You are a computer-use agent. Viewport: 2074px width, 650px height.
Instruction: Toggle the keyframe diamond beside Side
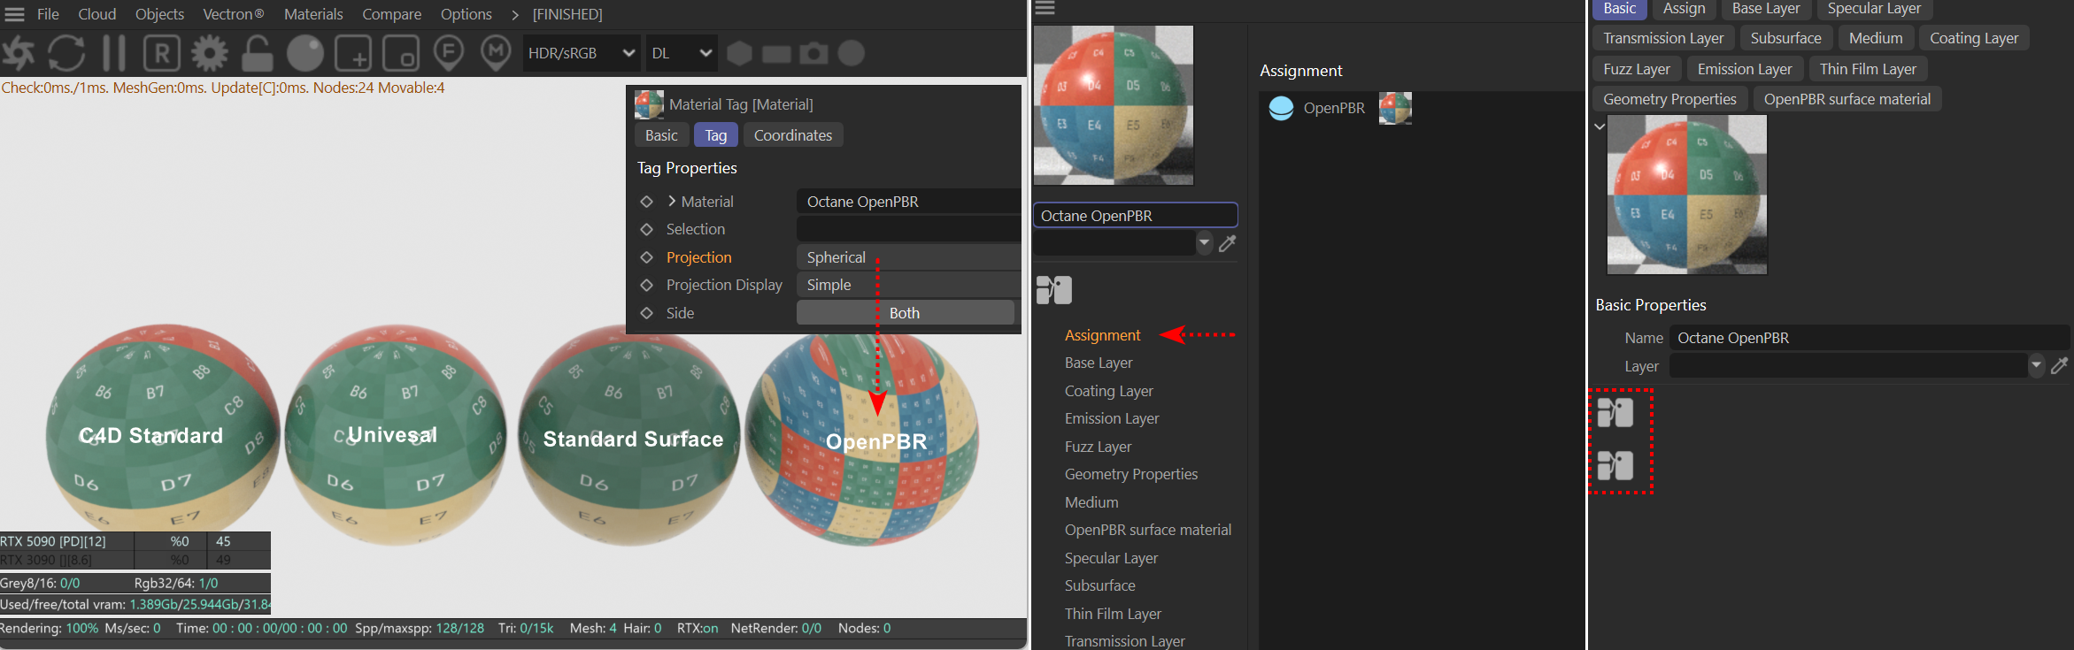tap(647, 313)
